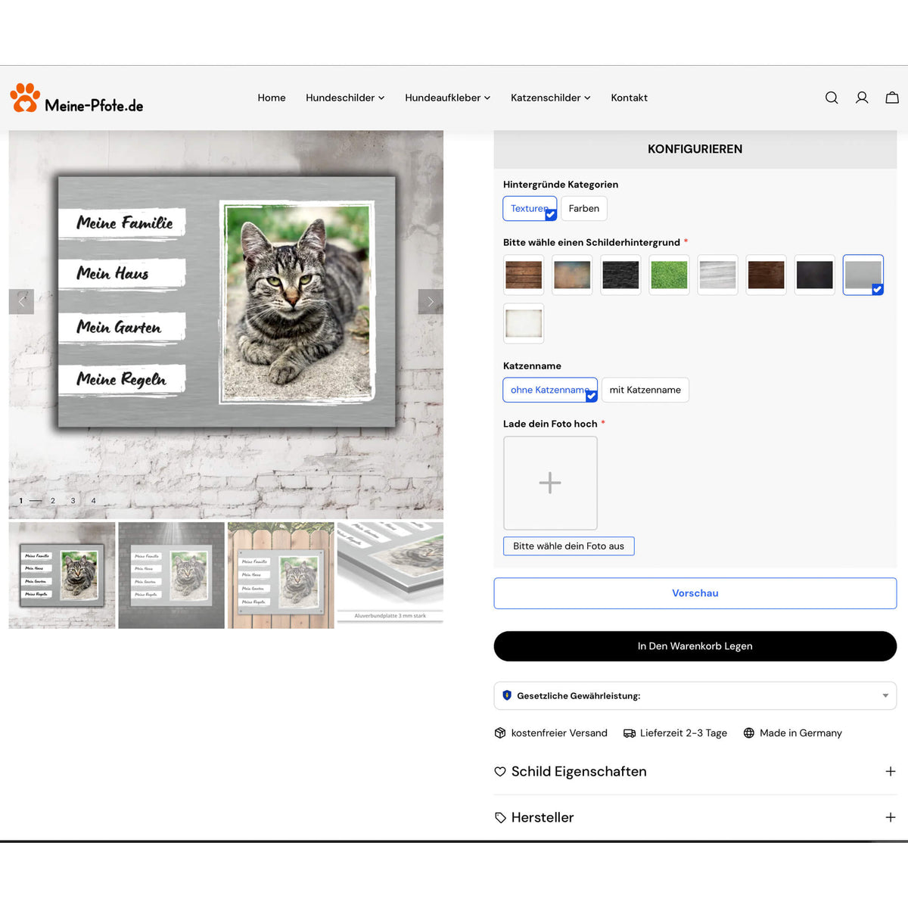The image size is (908, 908).
Task: Open the Gesetzliche Gewährleistung dropdown
Action: click(695, 695)
